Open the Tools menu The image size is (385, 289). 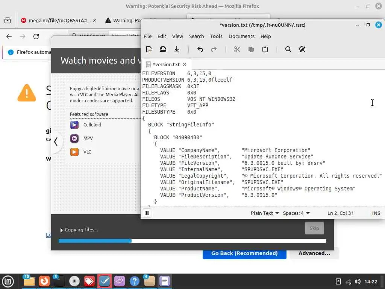pos(216,36)
